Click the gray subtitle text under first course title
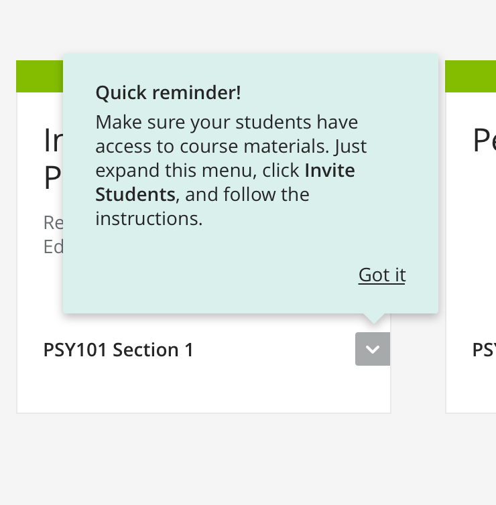The width and height of the screenshot is (496, 505). coord(53,234)
